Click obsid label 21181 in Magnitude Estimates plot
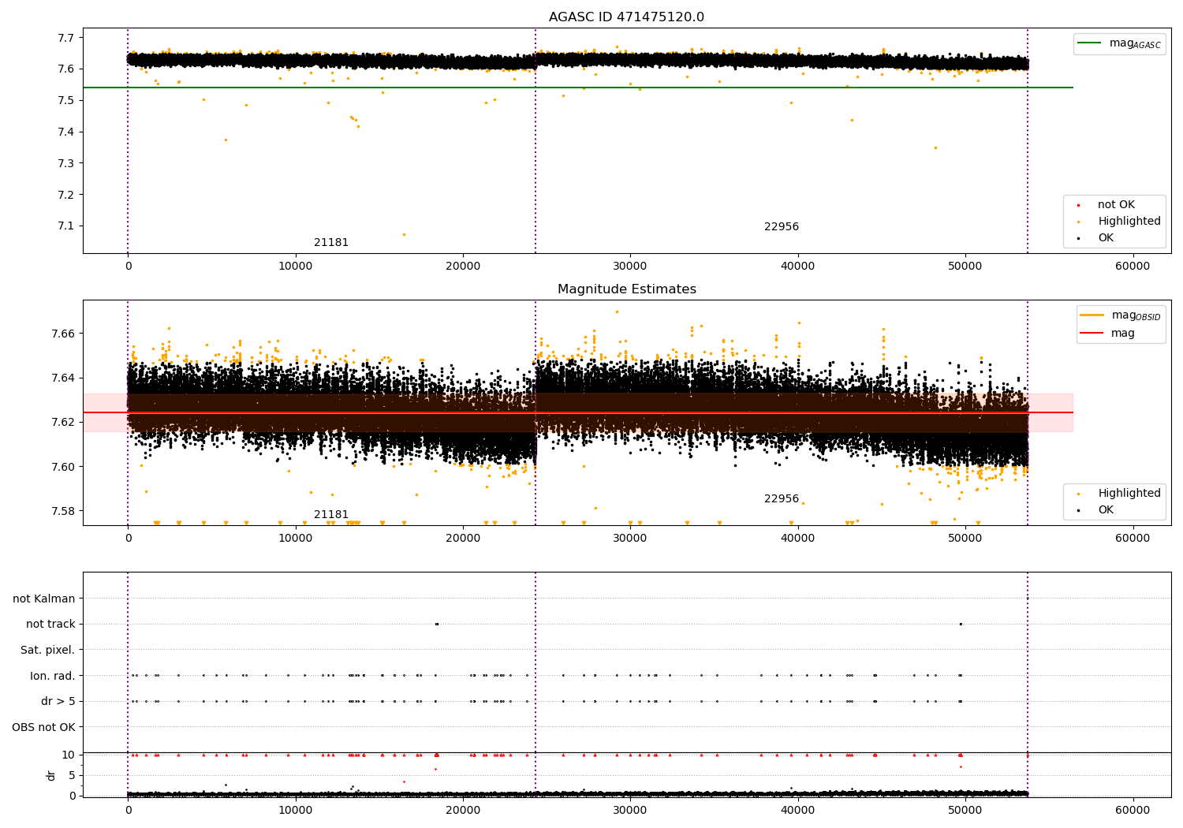Viewport: 1183px width, 828px height. 331,515
